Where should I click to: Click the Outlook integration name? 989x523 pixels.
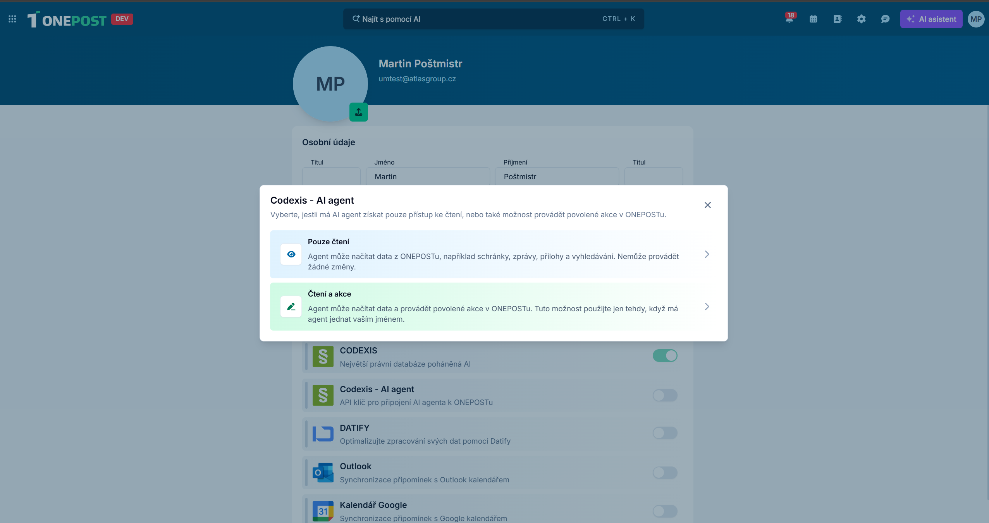[x=356, y=466]
